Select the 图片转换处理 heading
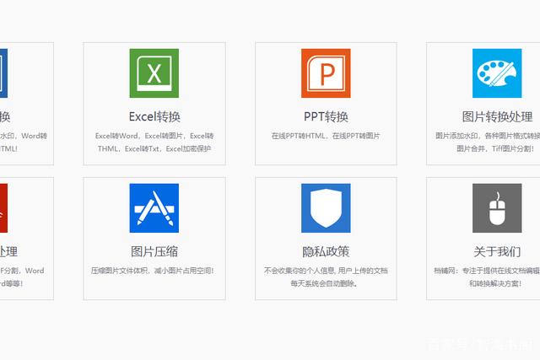The width and height of the screenshot is (540, 360). [x=497, y=116]
